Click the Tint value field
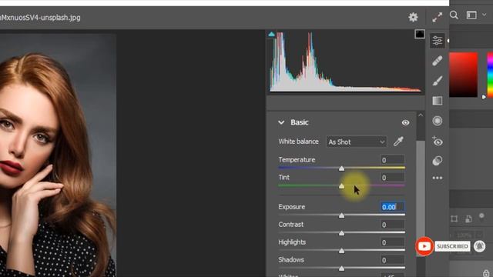 (392, 178)
